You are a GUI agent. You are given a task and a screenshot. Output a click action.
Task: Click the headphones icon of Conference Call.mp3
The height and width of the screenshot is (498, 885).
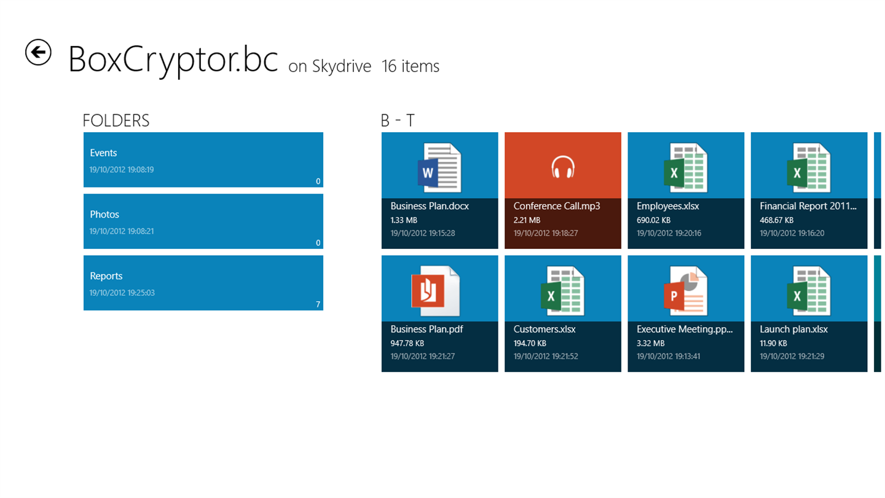coord(562,167)
